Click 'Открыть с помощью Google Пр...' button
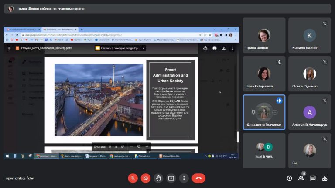The image size is (335, 188). [118, 48]
